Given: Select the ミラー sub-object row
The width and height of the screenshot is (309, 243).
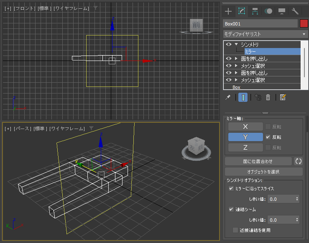Looking at the screenshot, I should [272, 51].
